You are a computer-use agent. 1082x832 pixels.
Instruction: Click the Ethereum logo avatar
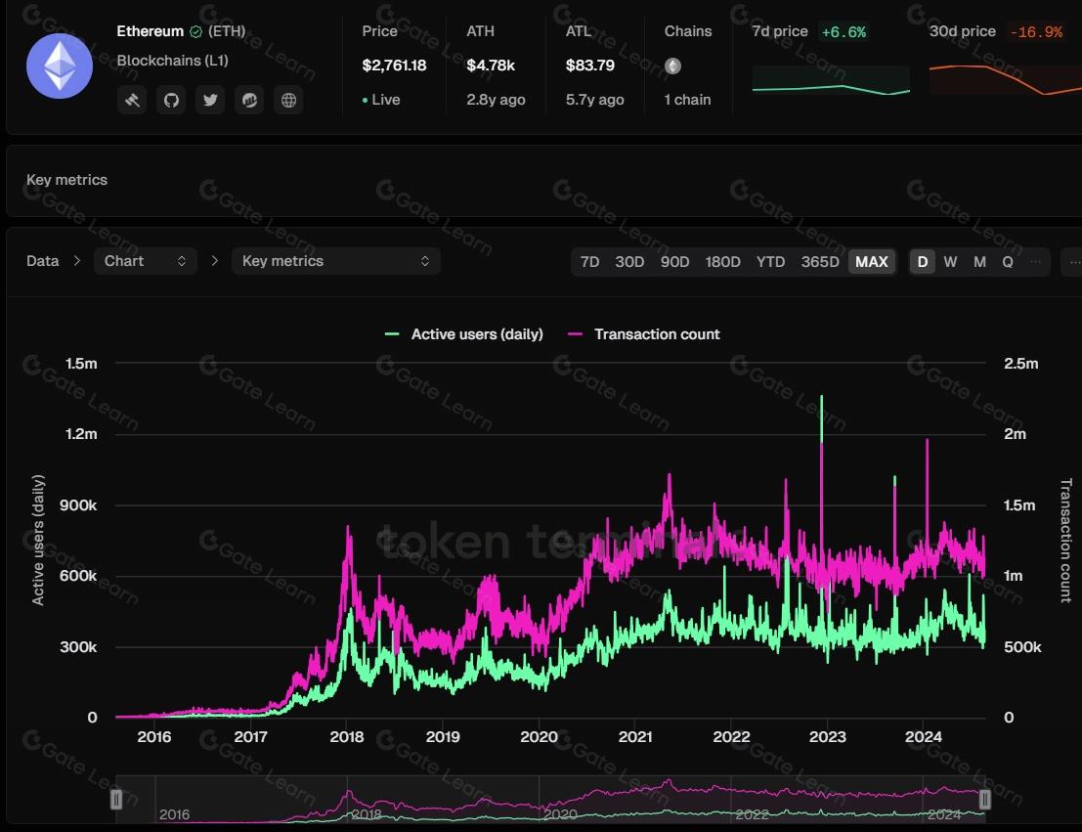tap(60, 66)
